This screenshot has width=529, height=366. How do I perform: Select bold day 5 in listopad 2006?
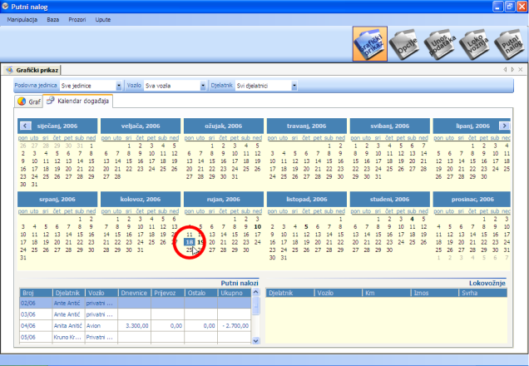click(306, 227)
